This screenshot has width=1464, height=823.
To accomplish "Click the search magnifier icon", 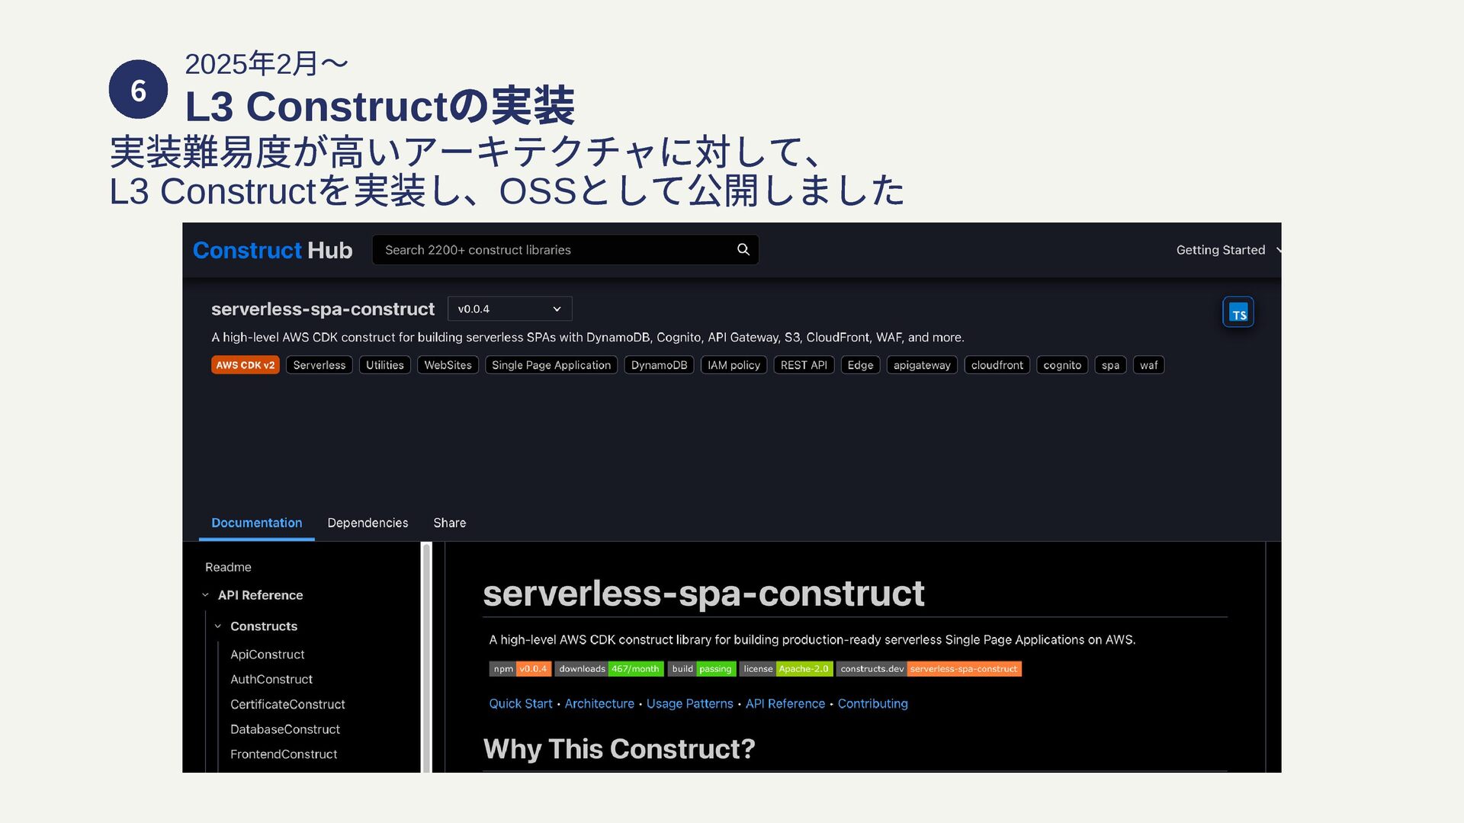I will (x=743, y=249).
